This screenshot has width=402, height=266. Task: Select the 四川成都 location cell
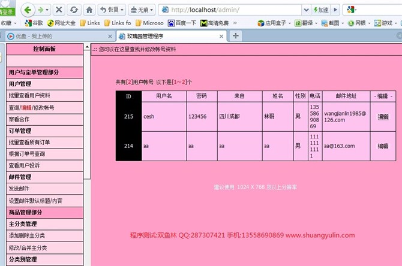[240, 117]
